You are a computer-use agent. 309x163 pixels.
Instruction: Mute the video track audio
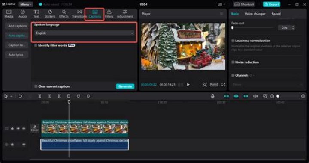point(24,128)
